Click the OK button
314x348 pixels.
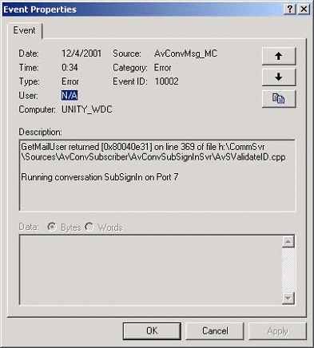(x=152, y=330)
